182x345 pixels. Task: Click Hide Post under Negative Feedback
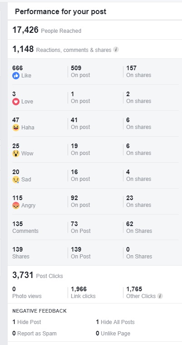pos(27,322)
